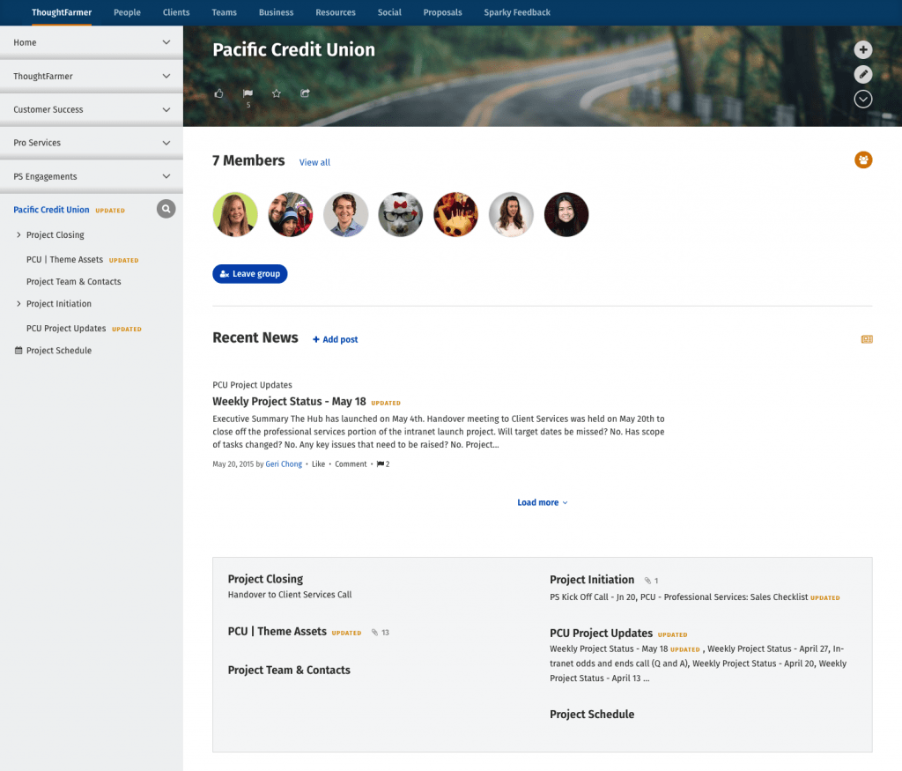Viewport: 902px width, 771px height.
Task: Click the thumbs-up like icon
Action: coord(218,93)
